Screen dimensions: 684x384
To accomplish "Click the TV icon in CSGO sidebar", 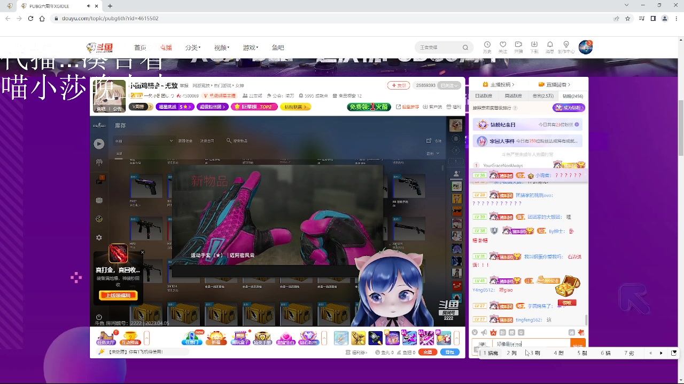I will coord(99,200).
